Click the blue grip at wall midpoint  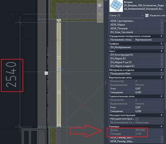click(62, 69)
